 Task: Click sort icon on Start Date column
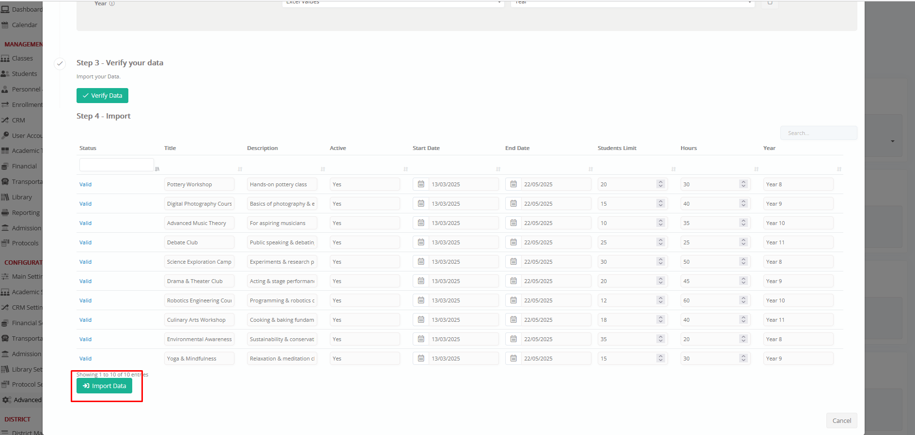[498, 169]
